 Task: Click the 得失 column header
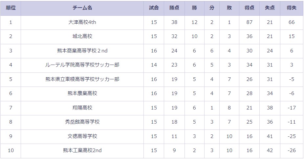(x=292, y=8)
